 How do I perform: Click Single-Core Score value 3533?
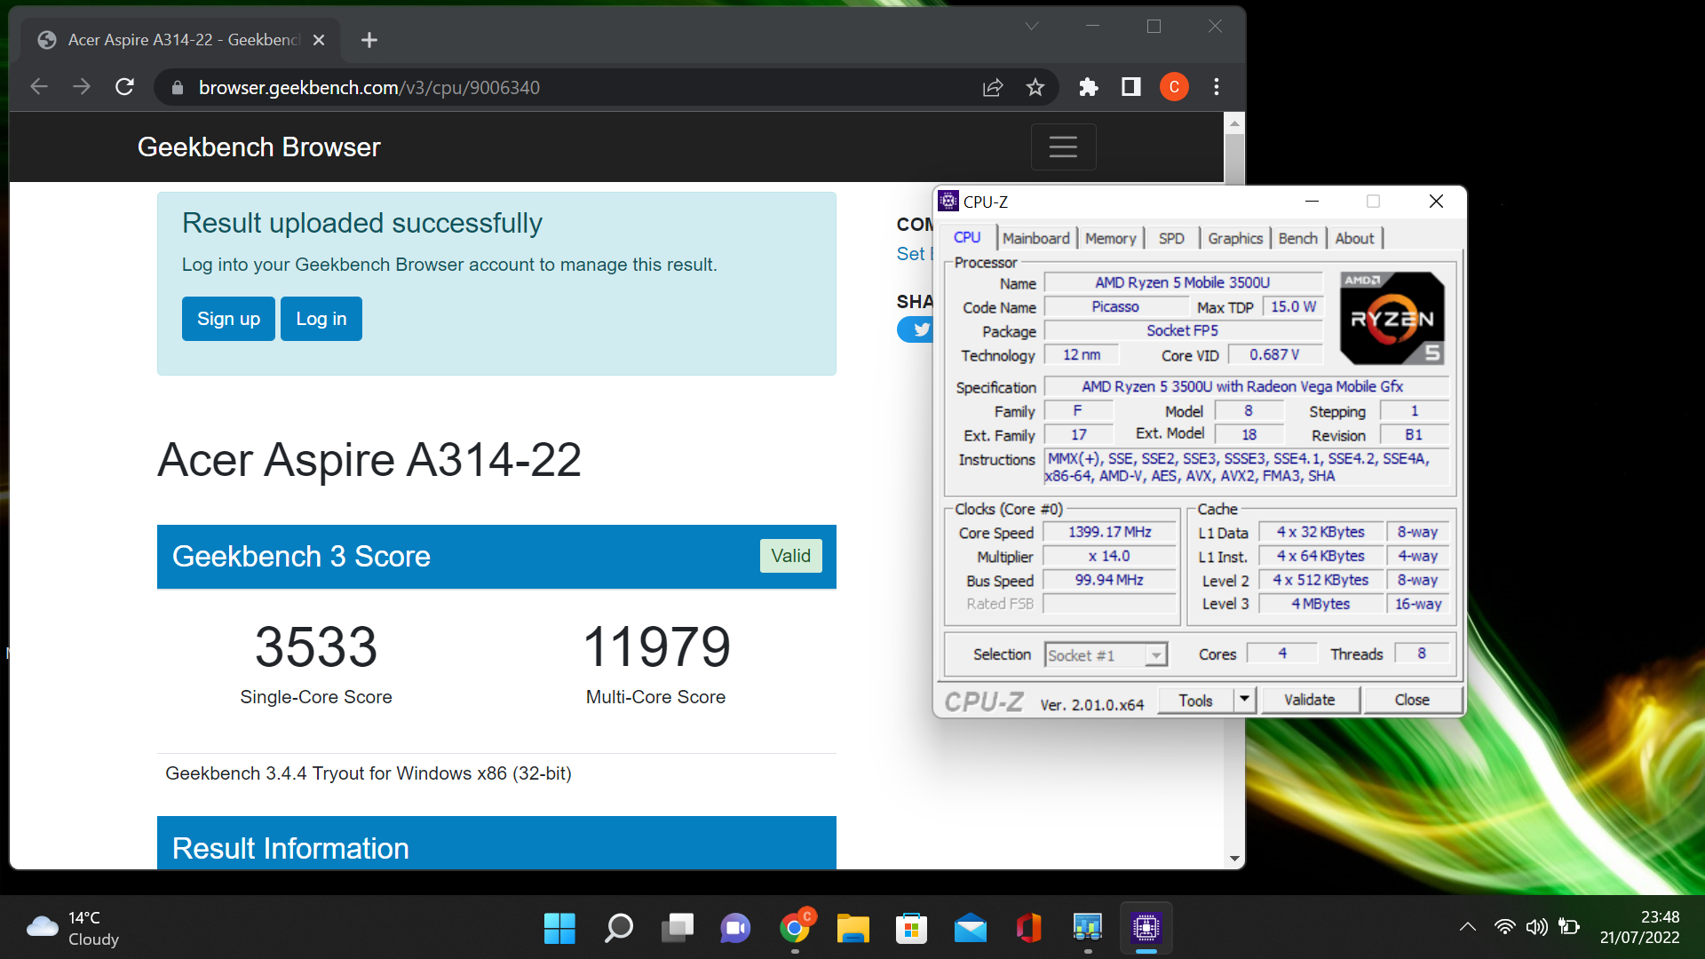[x=316, y=646]
